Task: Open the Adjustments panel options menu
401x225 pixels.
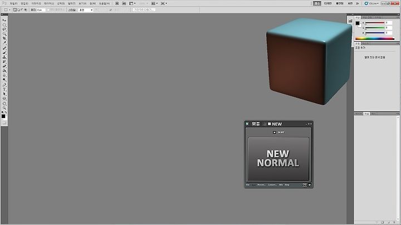Action: pos(398,43)
